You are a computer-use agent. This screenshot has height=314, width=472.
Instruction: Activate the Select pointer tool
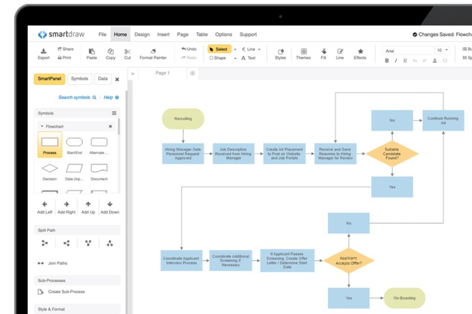pos(220,49)
